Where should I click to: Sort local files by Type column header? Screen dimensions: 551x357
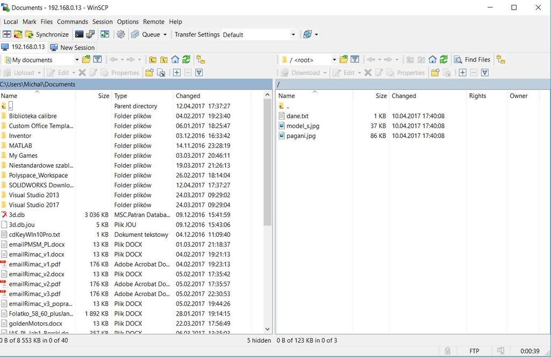[142, 96]
